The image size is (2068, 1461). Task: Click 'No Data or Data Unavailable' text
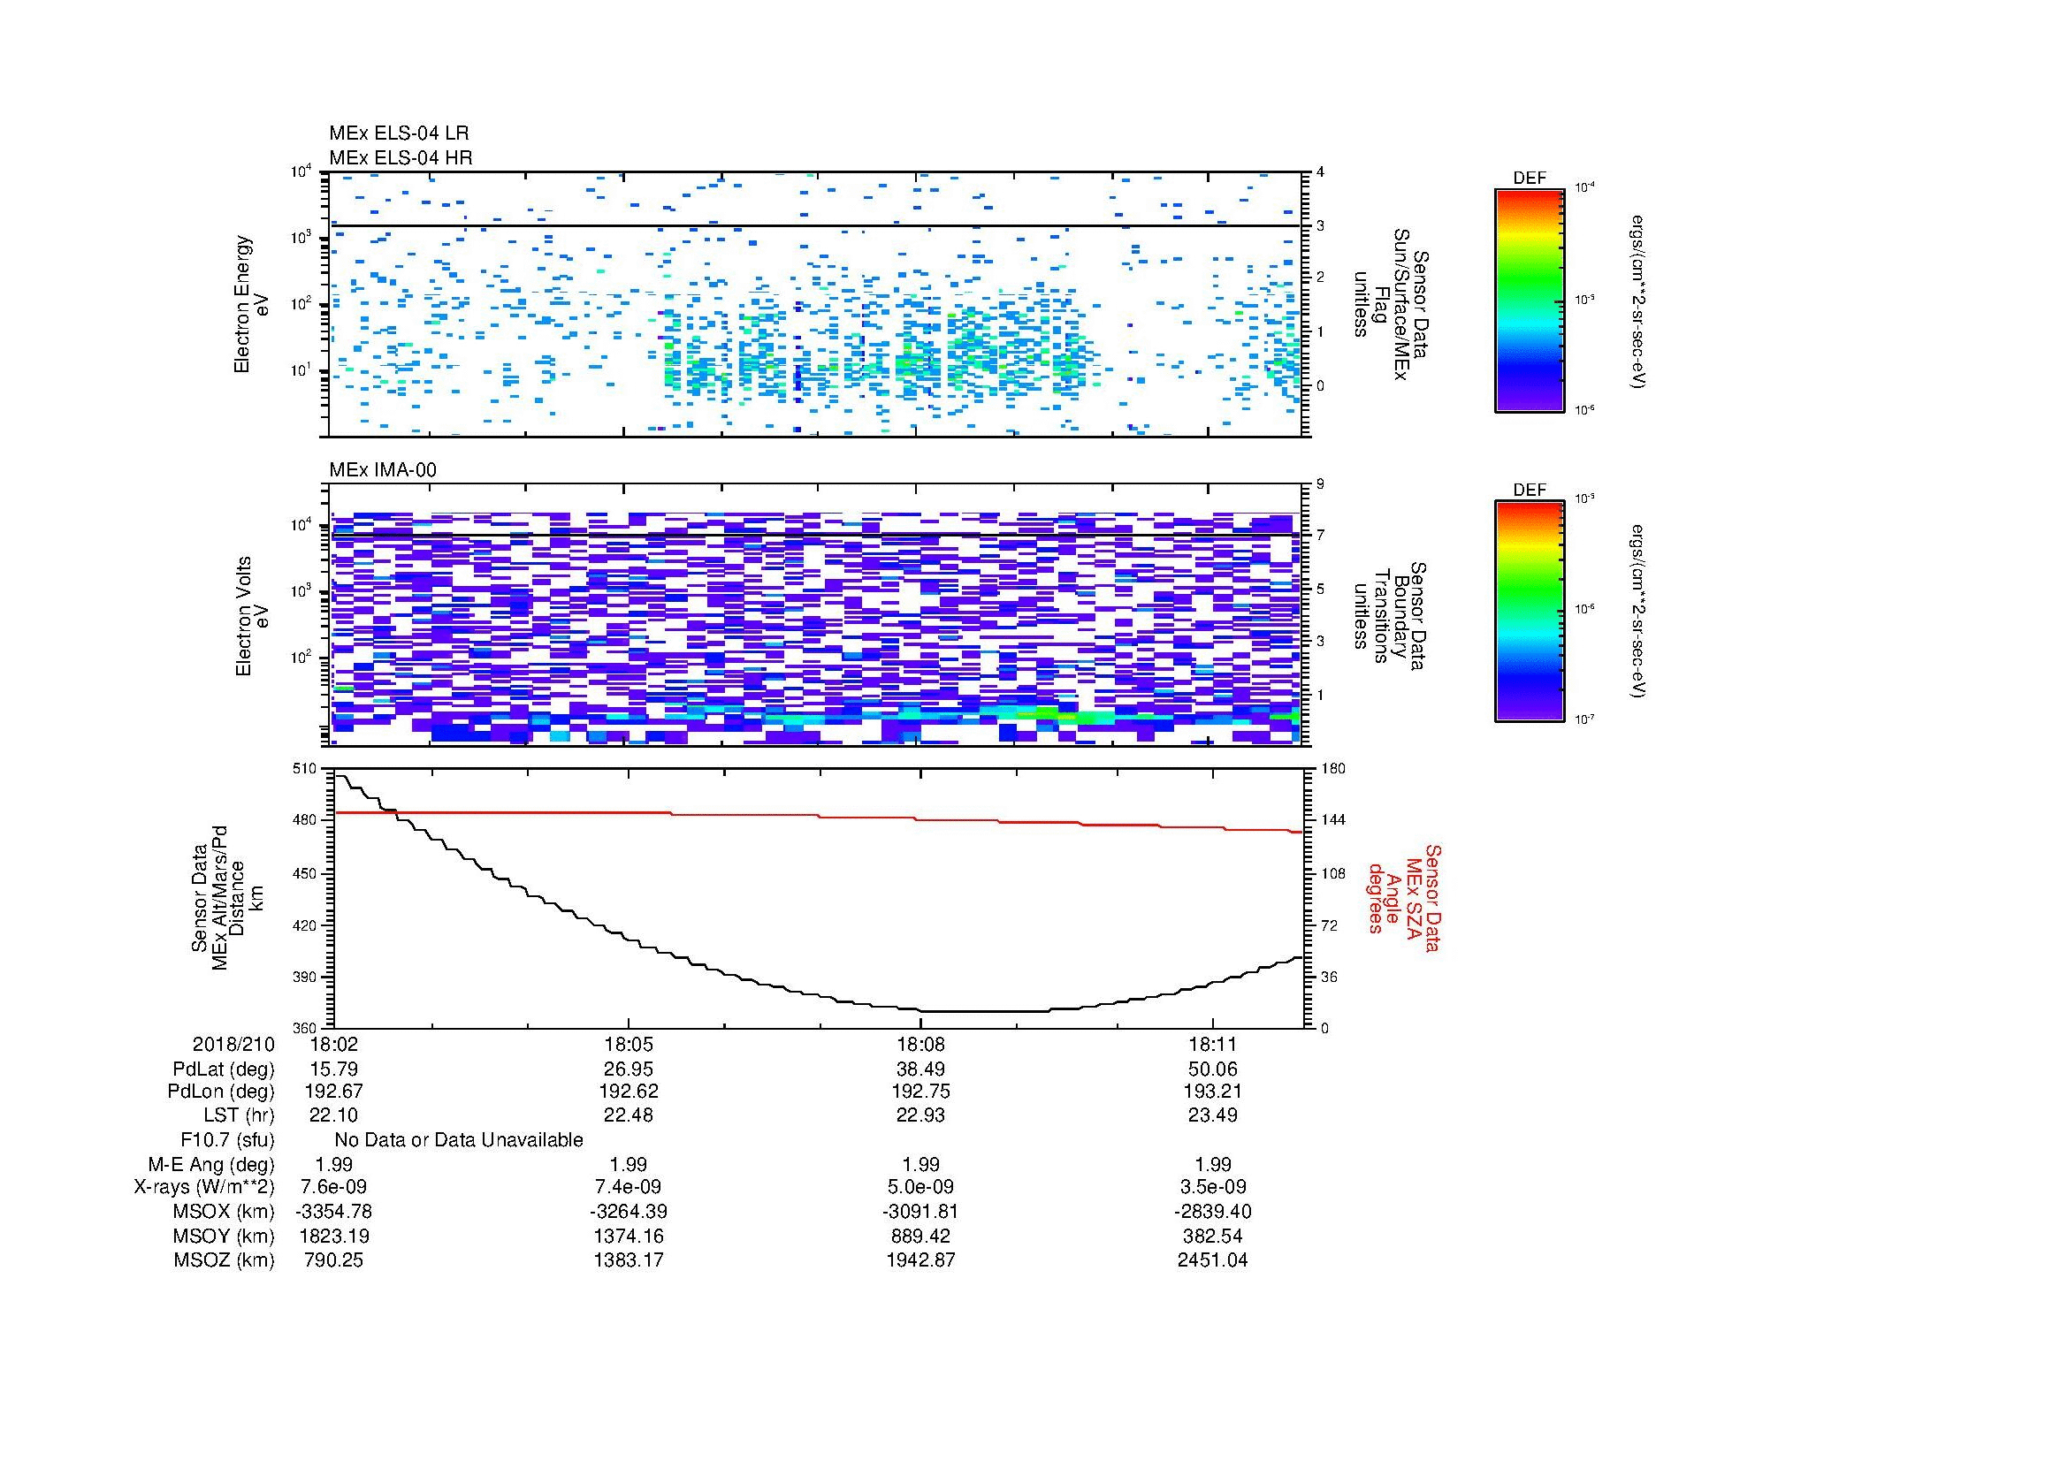459,1140
